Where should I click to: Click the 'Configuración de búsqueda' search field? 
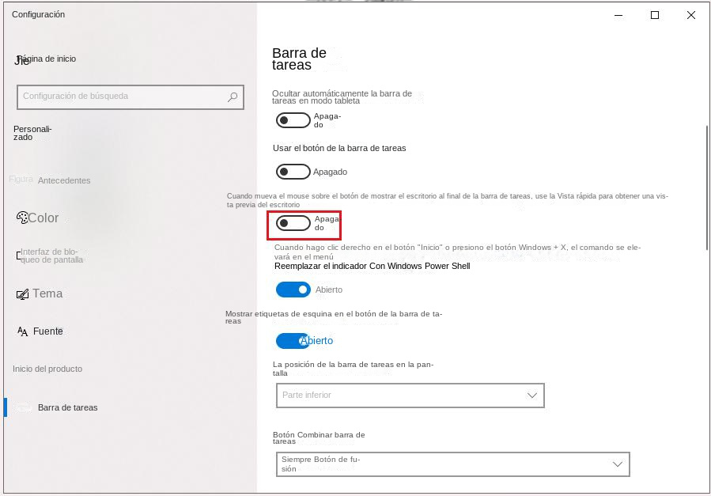[130, 97]
